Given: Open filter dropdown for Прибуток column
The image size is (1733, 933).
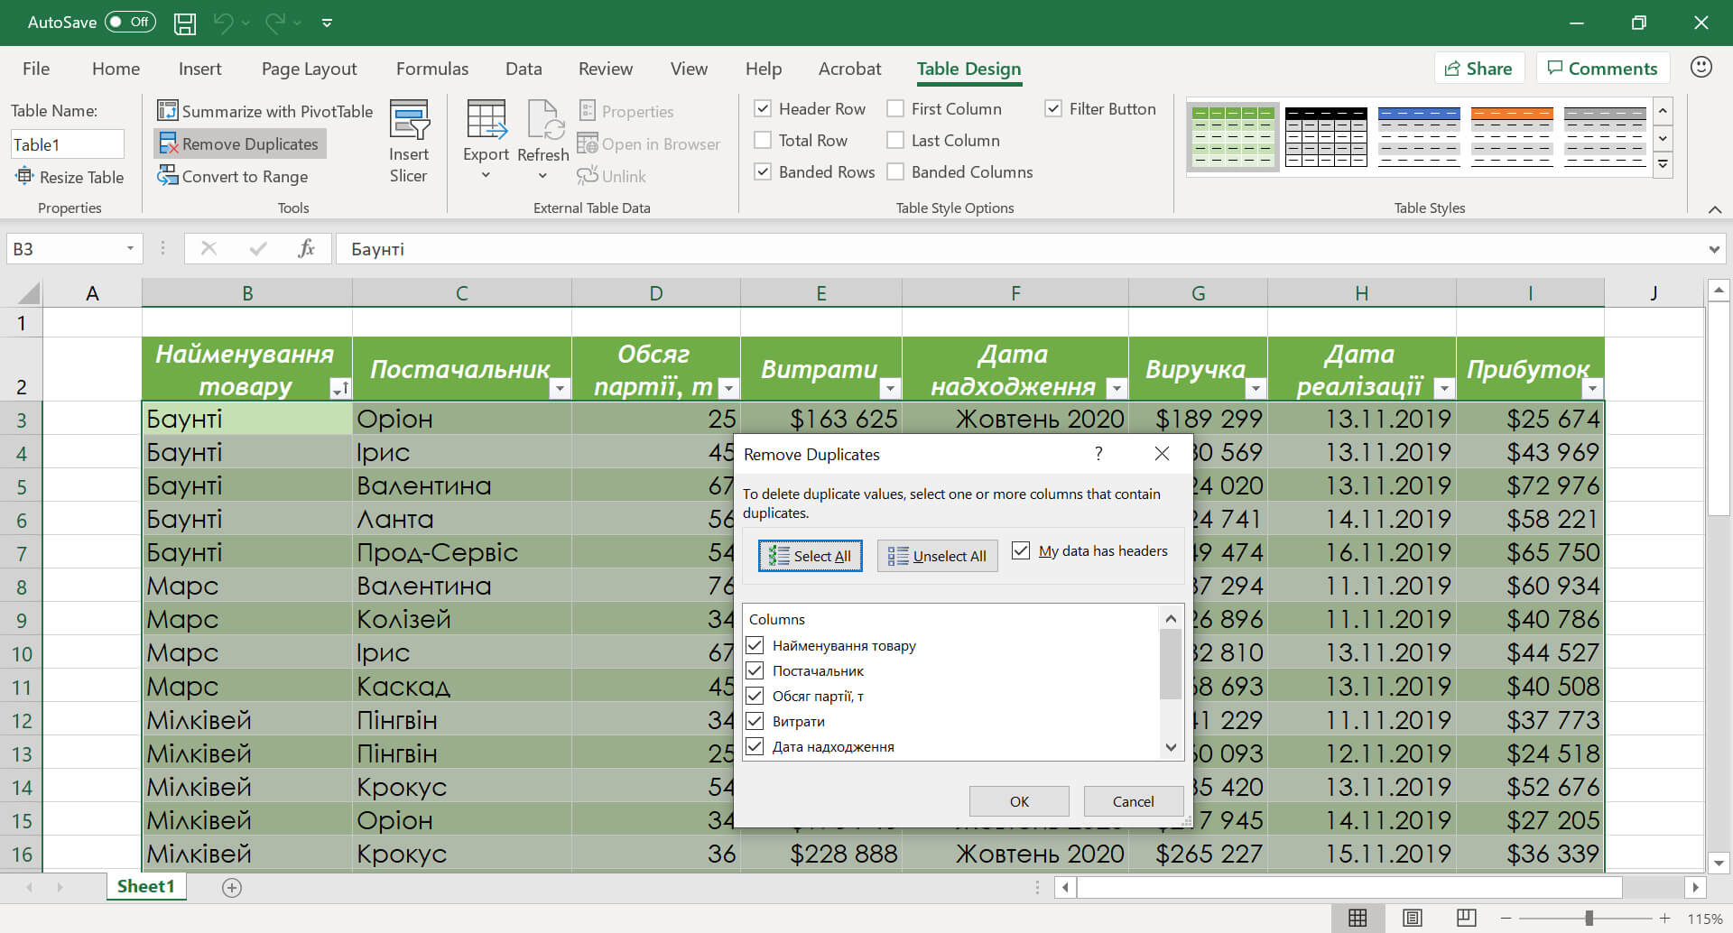Looking at the screenshot, I should (x=1592, y=388).
